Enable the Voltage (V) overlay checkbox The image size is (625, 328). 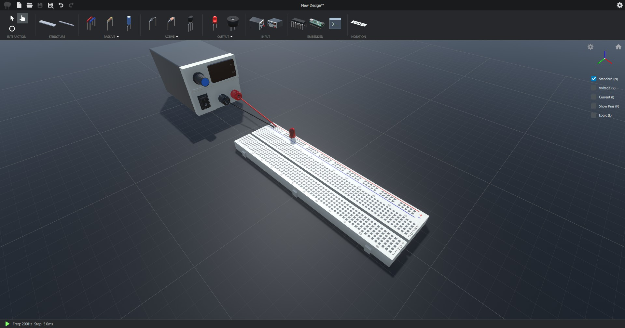coord(594,88)
